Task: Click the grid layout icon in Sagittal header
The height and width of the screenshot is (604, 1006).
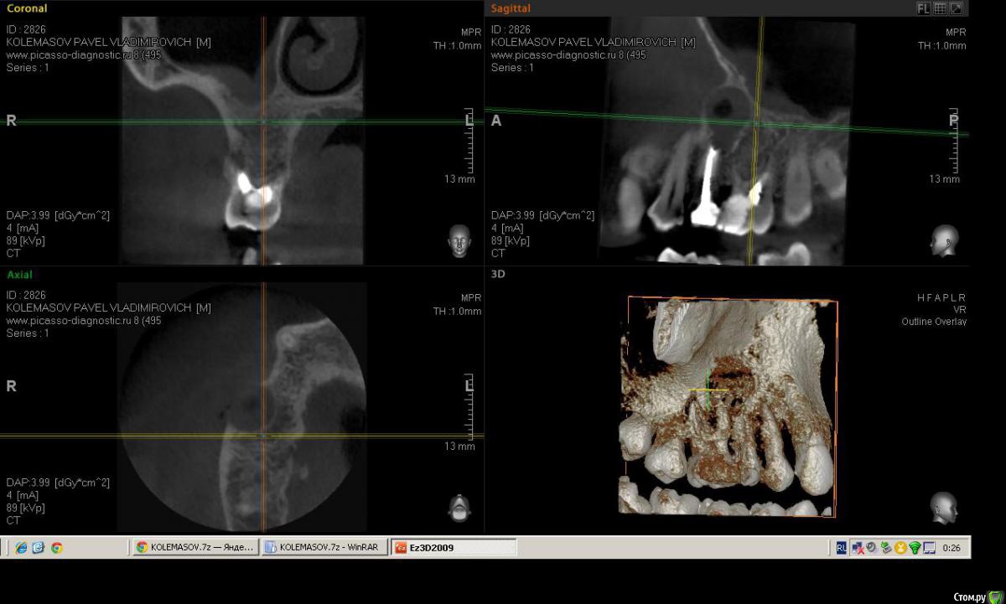Action: click(940, 8)
